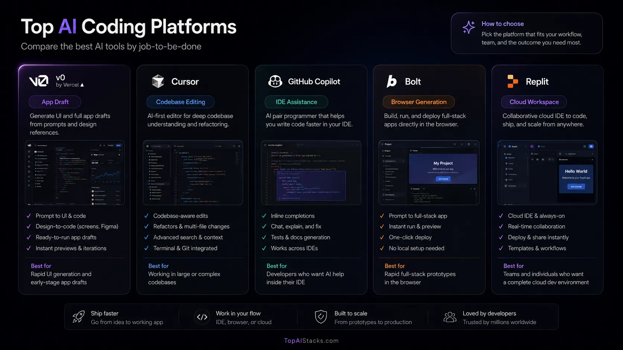This screenshot has height=350, width=623.
Task: Open the Cursor editor screenshot thumbnail
Action: 193,173
